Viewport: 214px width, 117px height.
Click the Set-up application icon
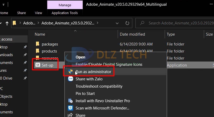(x=38, y=65)
